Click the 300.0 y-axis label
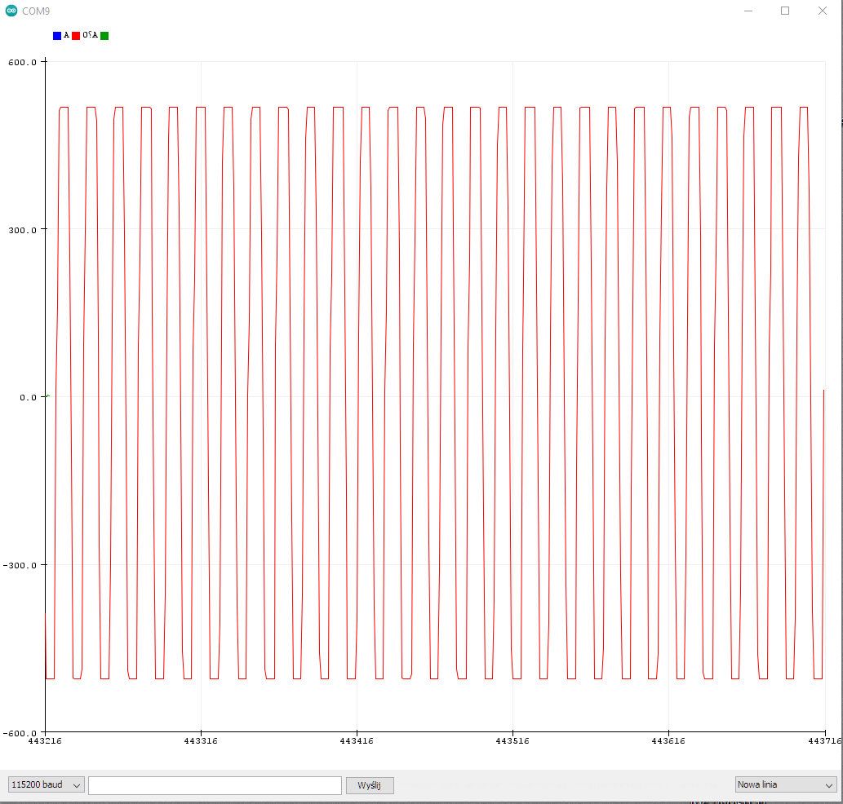The height and width of the screenshot is (804, 843). point(23,230)
